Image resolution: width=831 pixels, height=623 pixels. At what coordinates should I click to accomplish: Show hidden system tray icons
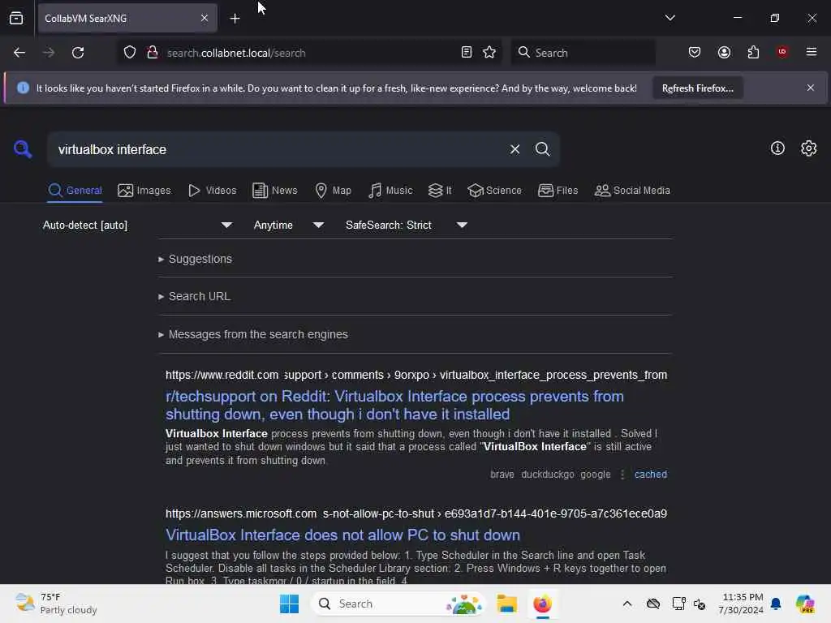tap(627, 604)
